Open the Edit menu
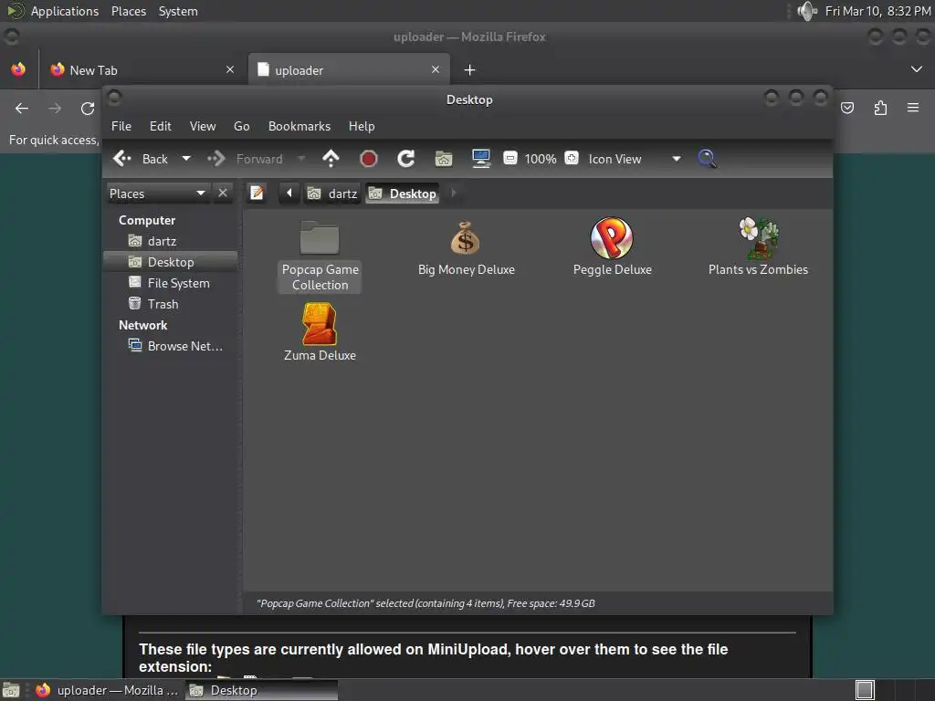 coord(161,126)
